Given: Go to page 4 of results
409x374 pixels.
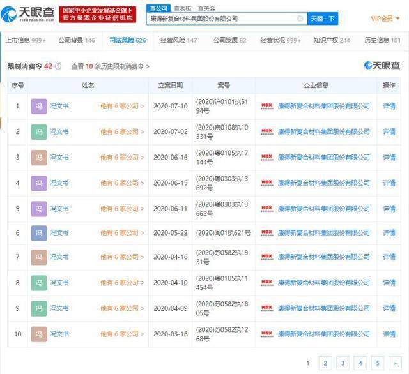Looking at the screenshot, I should pyautogui.click(x=360, y=363).
